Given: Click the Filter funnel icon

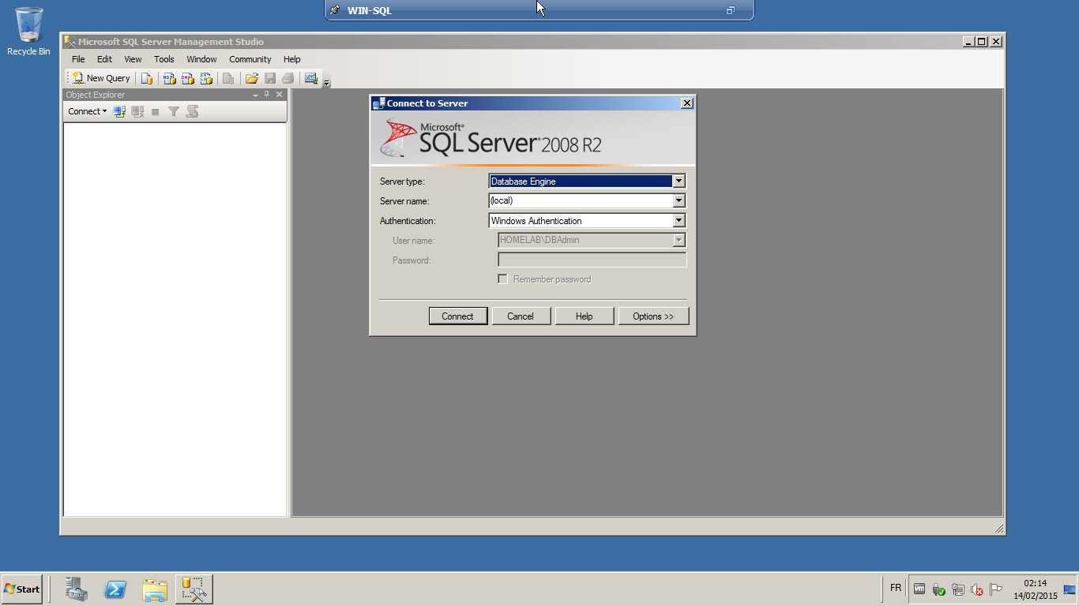Looking at the screenshot, I should pos(174,111).
